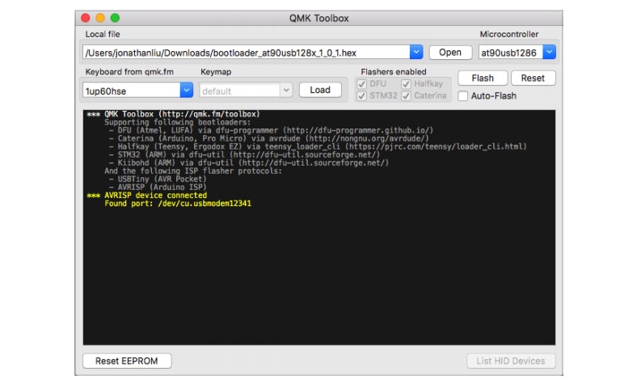The width and height of the screenshot is (637, 380).
Task: Toggle the Caterina flasher checkbox
Action: (406, 96)
